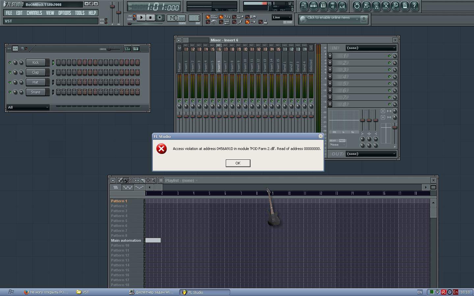This screenshot has height=296, width=474.
Task: Open the OPTIONS menu
Action: [65, 13]
